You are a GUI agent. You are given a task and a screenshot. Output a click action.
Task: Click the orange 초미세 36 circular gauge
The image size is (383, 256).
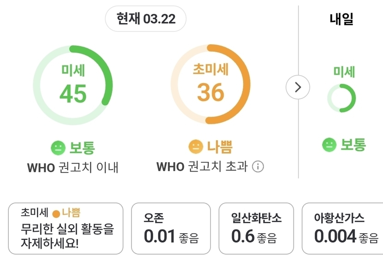click(210, 84)
